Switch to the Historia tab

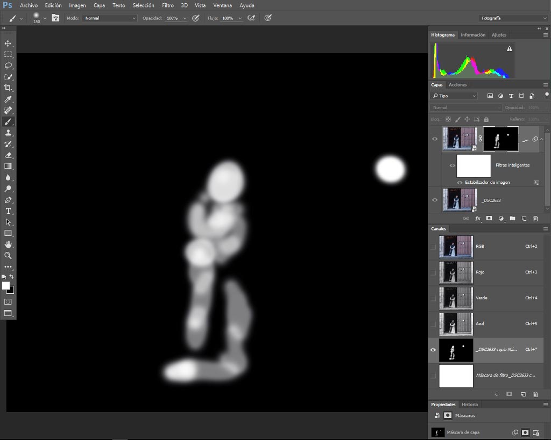469,405
